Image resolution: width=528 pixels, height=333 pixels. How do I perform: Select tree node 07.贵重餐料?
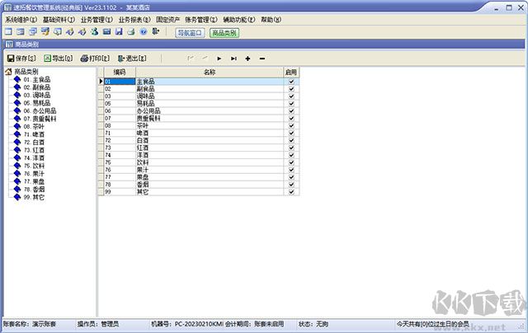pos(40,119)
